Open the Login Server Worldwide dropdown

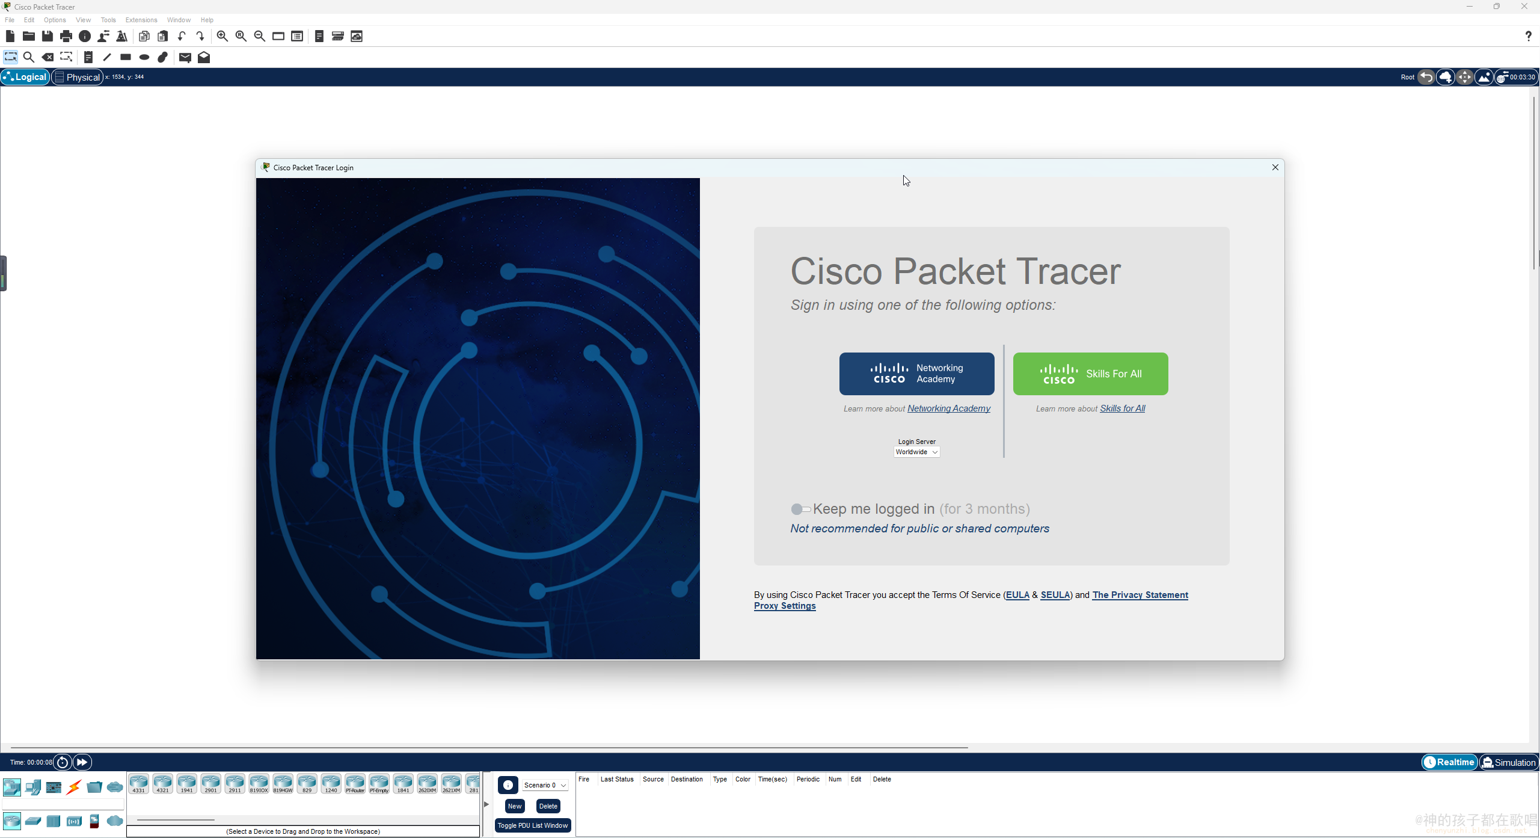pyautogui.click(x=916, y=452)
